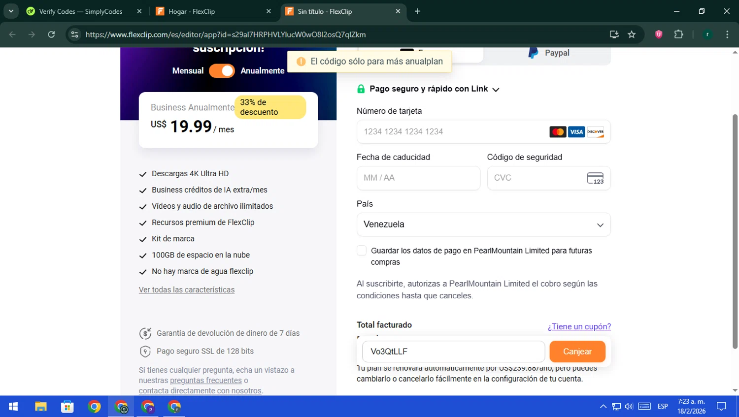
Task: Select the Paypal payment tab
Action: [549, 53]
